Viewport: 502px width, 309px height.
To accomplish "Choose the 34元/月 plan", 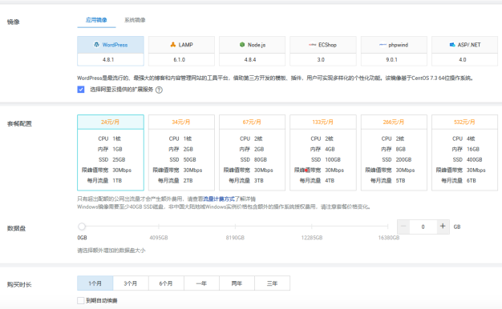I will click(x=181, y=153).
